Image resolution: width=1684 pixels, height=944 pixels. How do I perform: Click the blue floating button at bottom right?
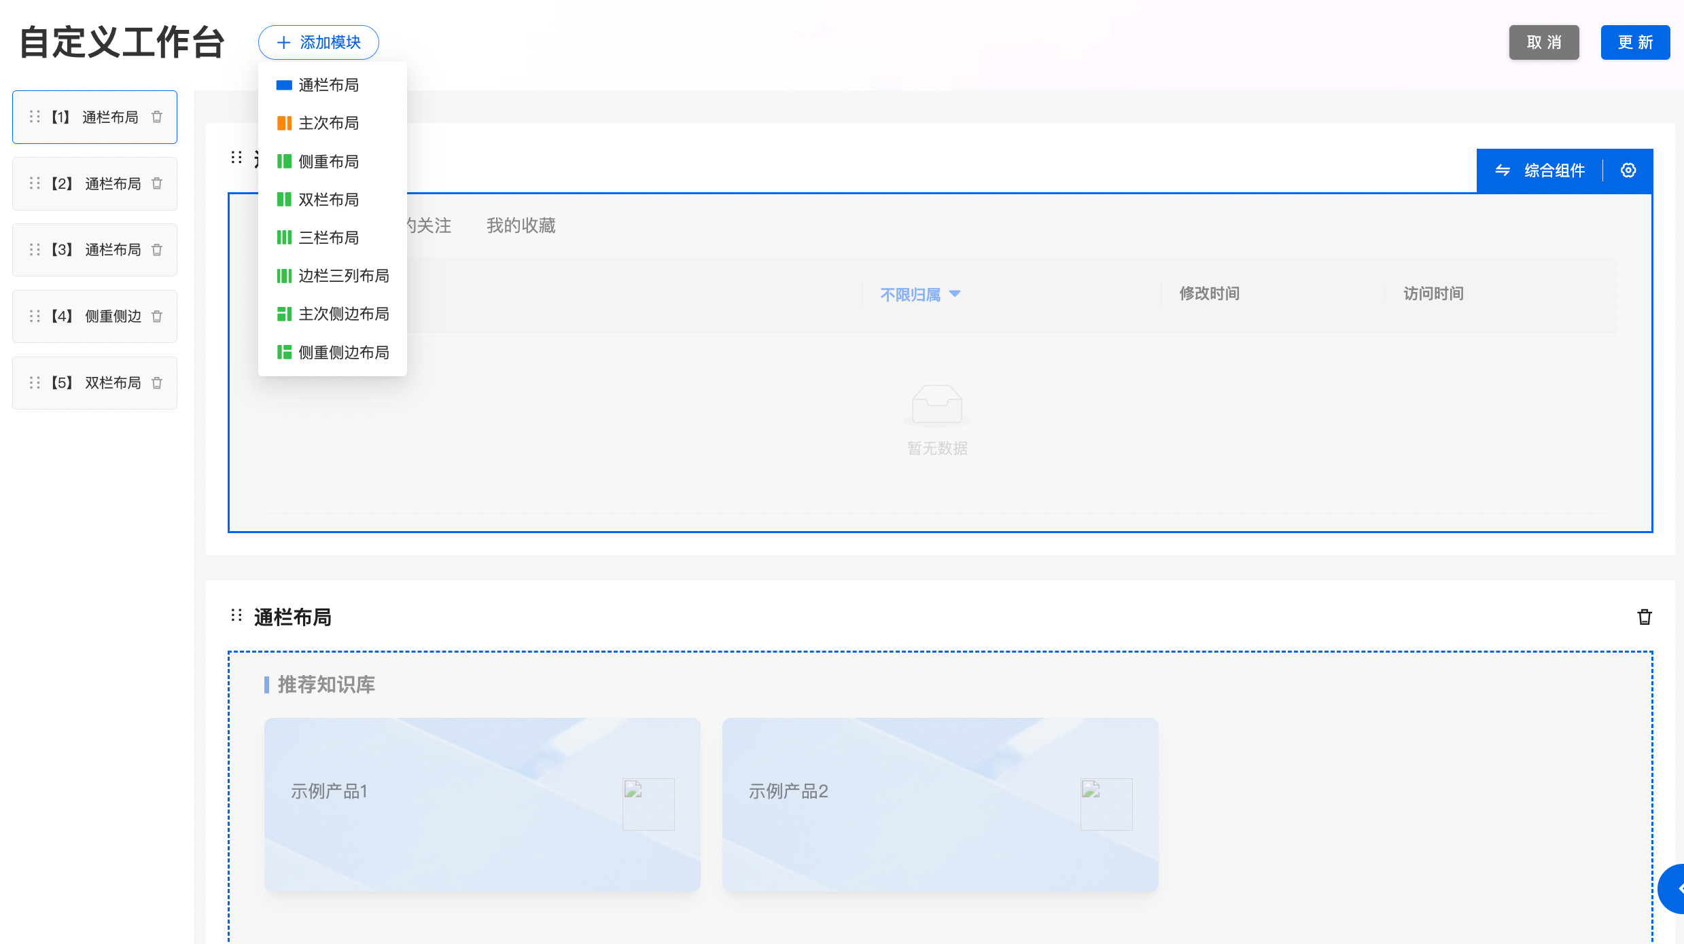click(x=1672, y=888)
